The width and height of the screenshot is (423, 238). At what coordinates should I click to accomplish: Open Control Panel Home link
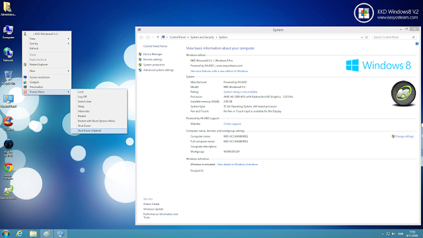pyautogui.click(x=155, y=46)
